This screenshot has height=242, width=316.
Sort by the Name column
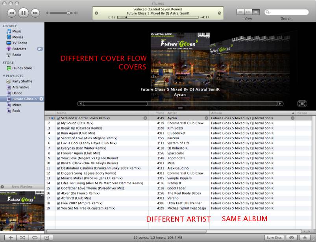(102, 113)
